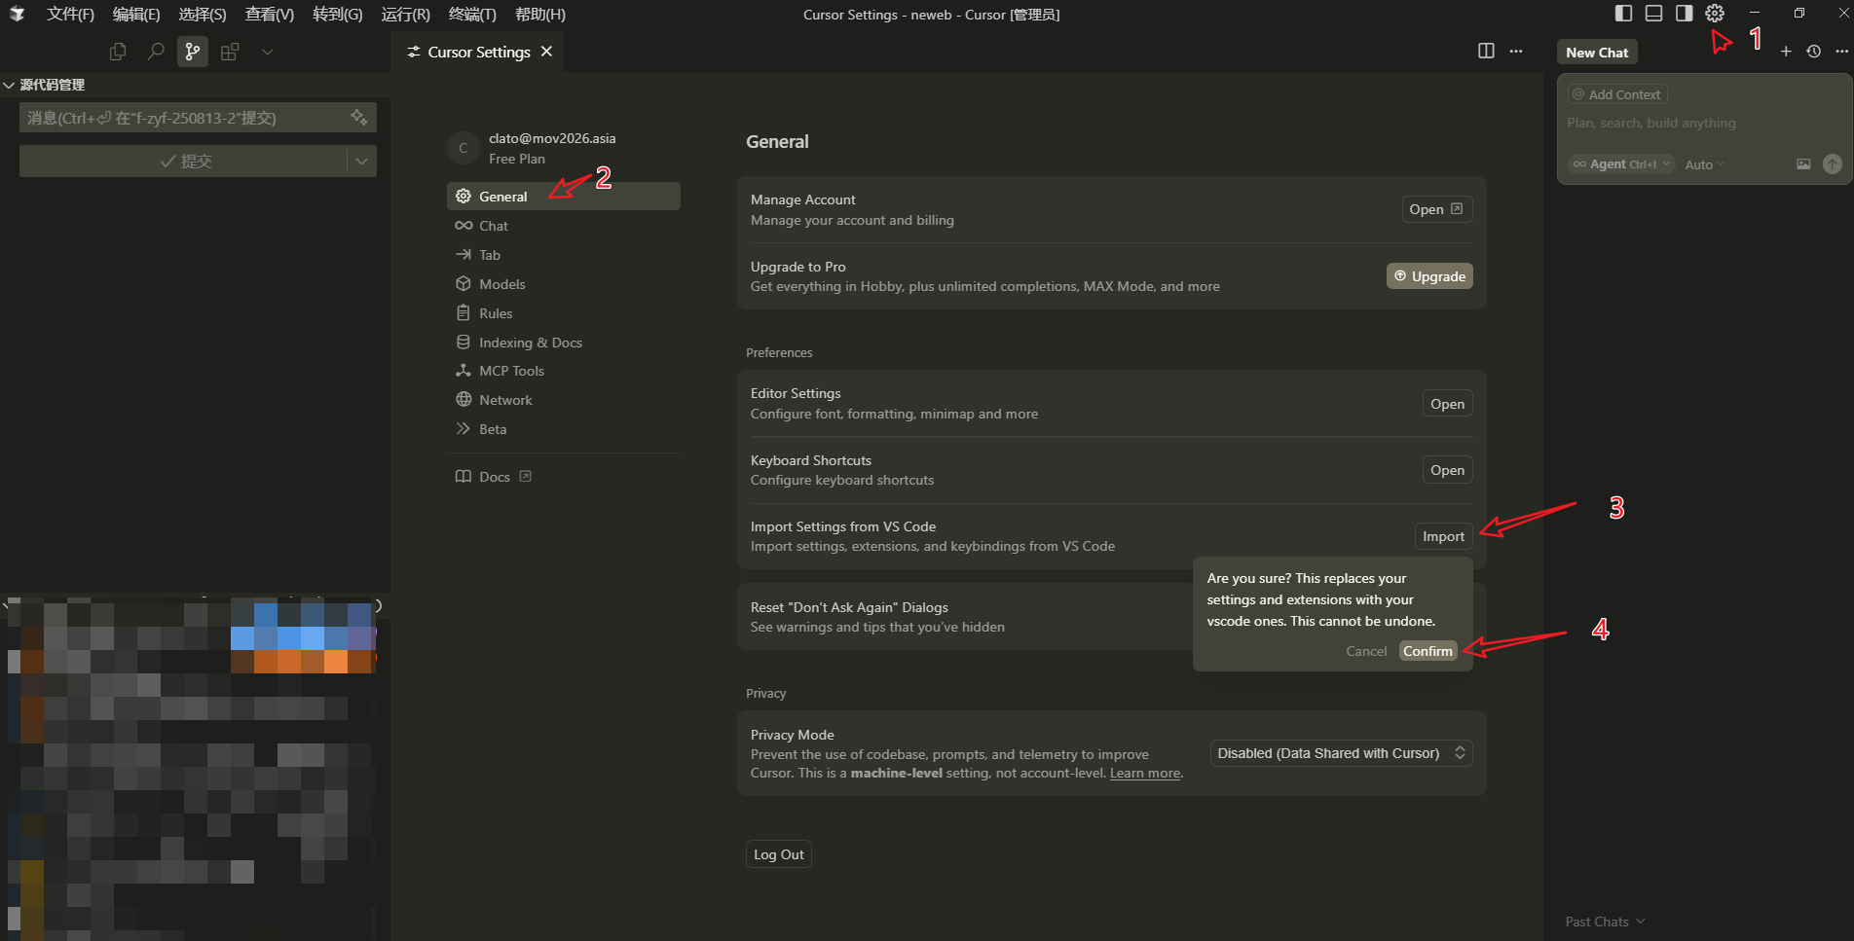The image size is (1854, 941).
Task: Show chat history clock icon
Action: point(1813,52)
